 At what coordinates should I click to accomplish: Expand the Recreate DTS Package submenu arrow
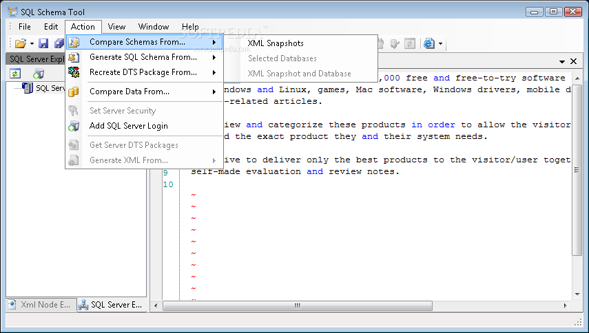click(214, 72)
